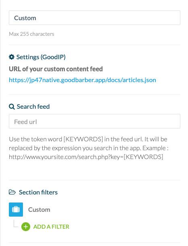Click the divider line below the feed link
The height and width of the screenshot is (246, 188).
[x=95, y=95]
